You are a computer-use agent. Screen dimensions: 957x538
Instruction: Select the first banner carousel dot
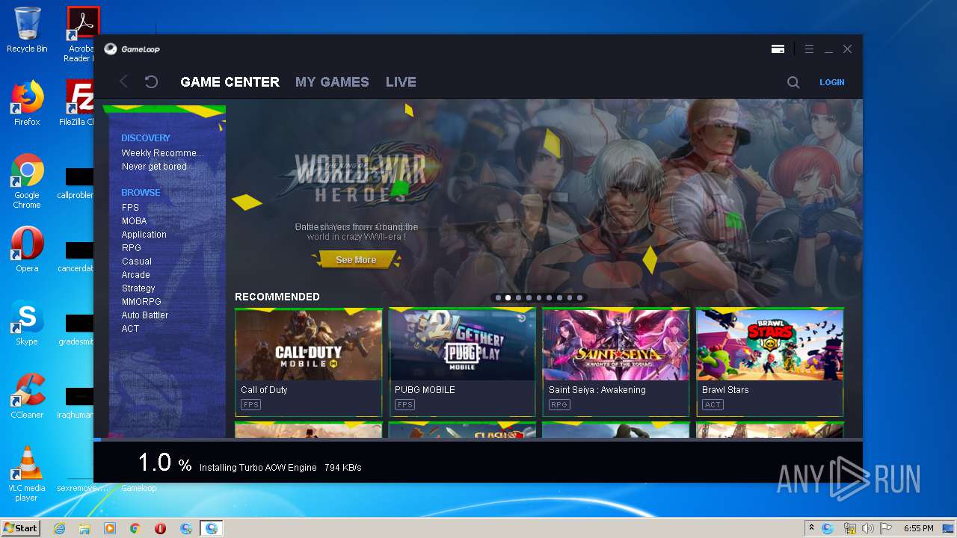point(498,297)
